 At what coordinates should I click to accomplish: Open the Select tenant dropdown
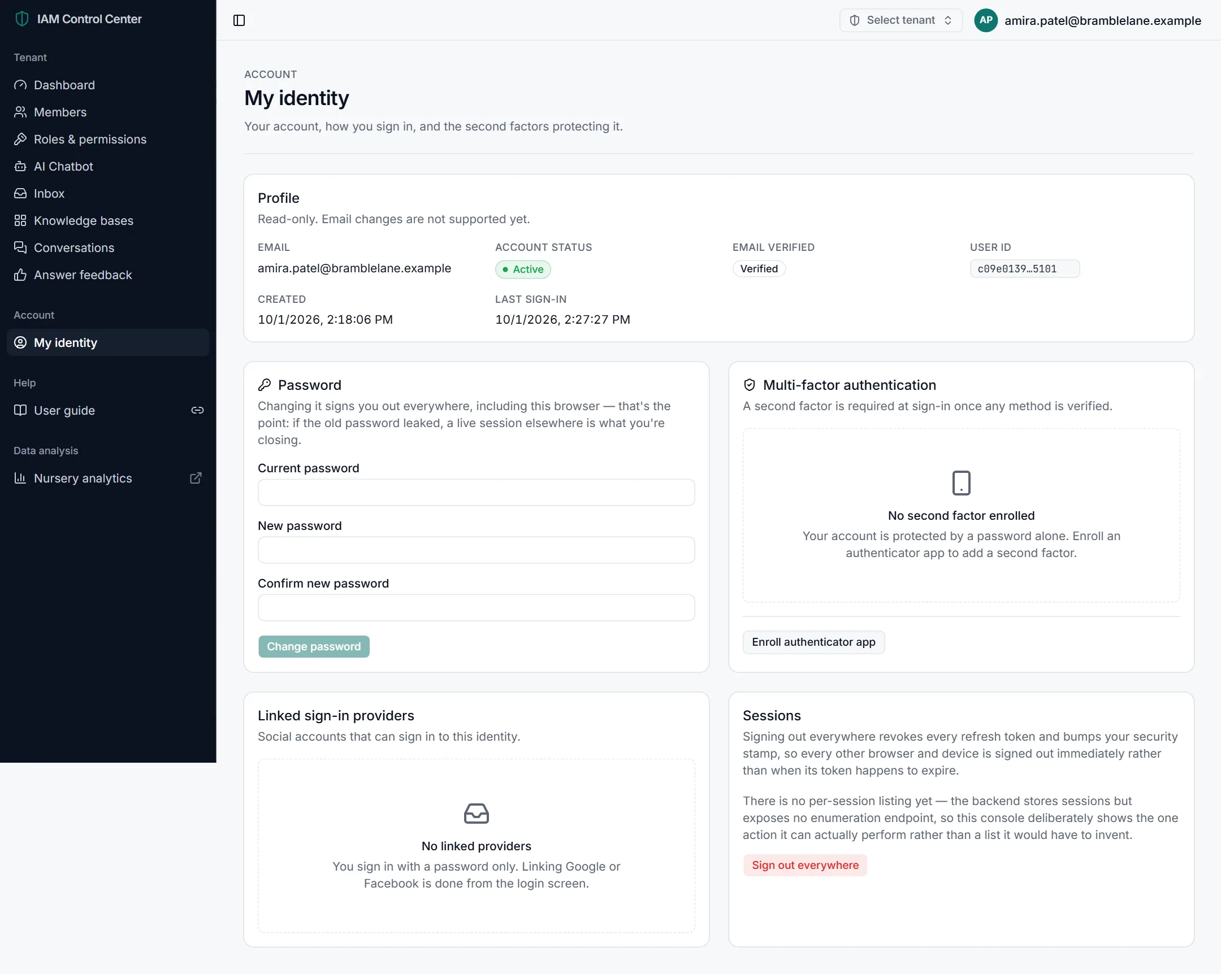pyautogui.click(x=900, y=20)
